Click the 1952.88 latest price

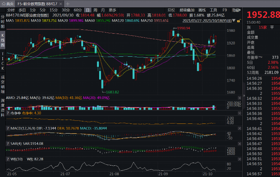click(263, 15)
